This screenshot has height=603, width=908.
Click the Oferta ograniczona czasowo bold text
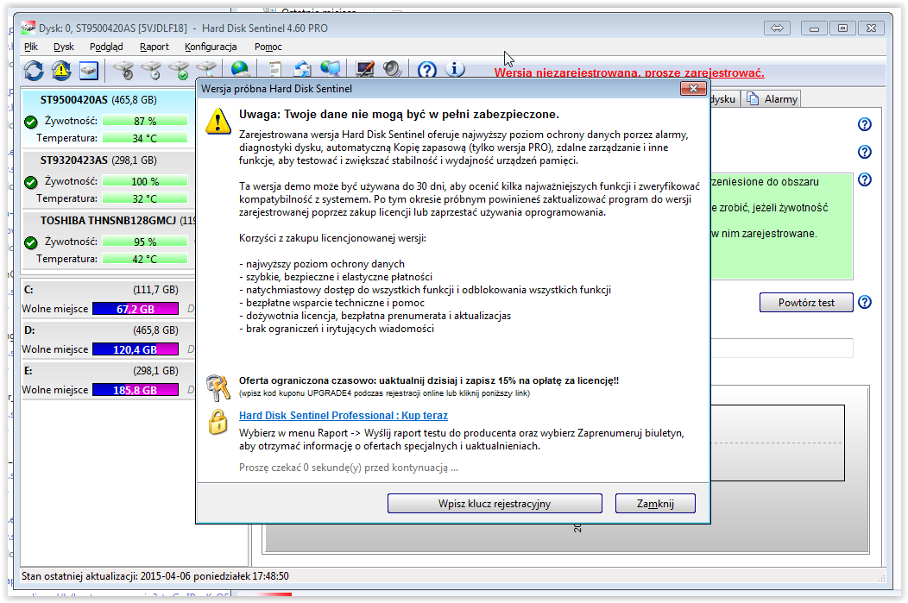pyautogui.click(x=429, y=380)
